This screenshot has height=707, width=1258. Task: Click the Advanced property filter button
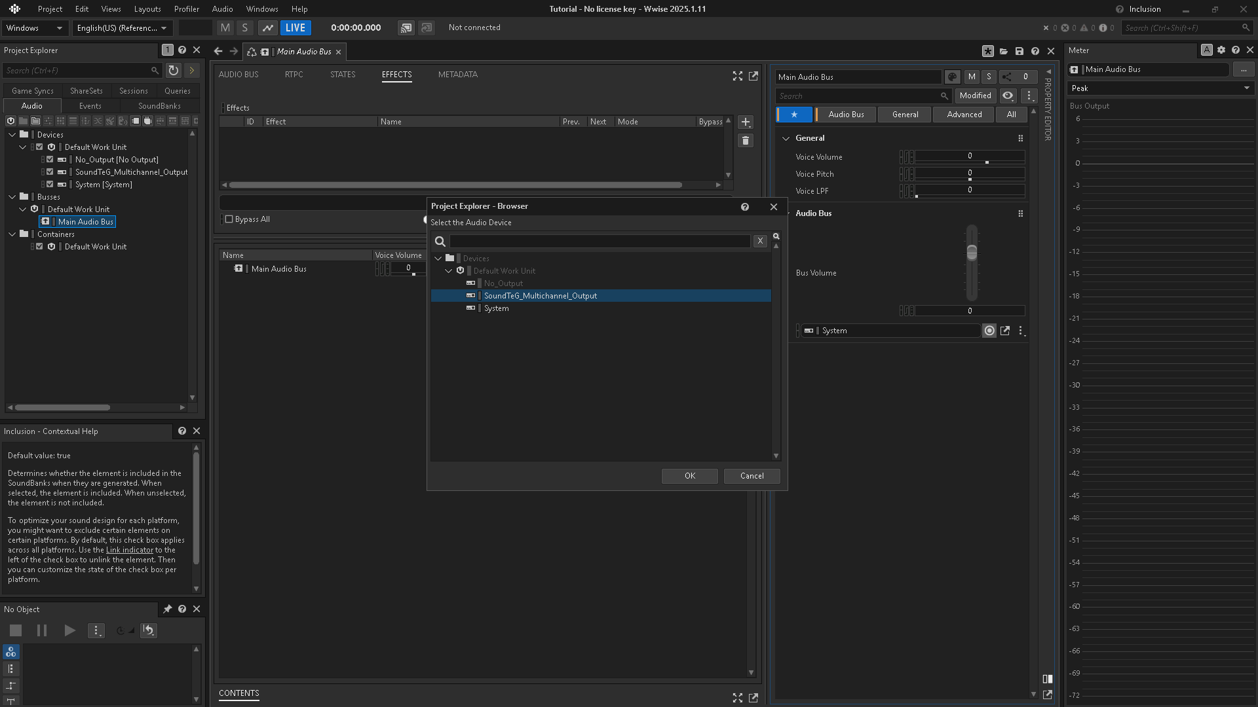click(964, 115)
